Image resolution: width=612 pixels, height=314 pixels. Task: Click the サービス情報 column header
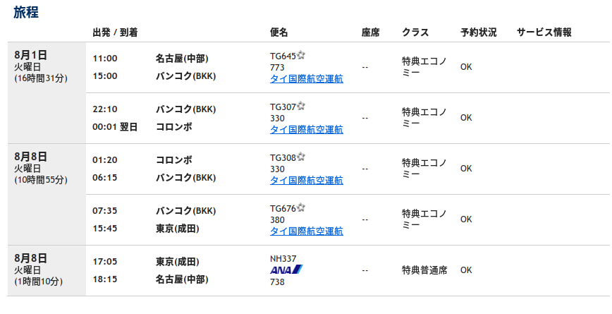click(544, 32)
